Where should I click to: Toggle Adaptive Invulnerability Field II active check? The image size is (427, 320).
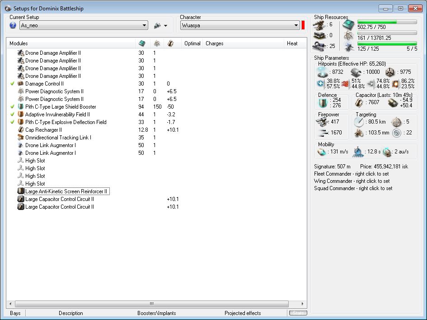coord(12,115)
